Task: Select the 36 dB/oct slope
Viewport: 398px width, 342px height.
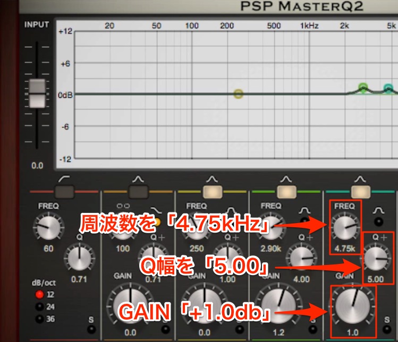Action: click(x=40, y=319)
